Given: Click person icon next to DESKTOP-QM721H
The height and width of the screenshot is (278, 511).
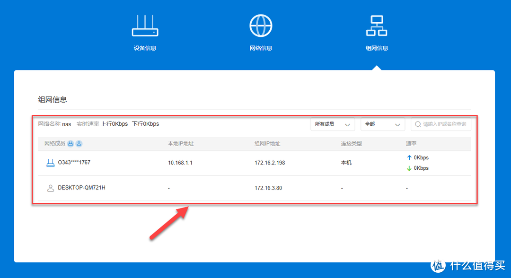Looking at the screenshot, I should (x=50, y=188).
